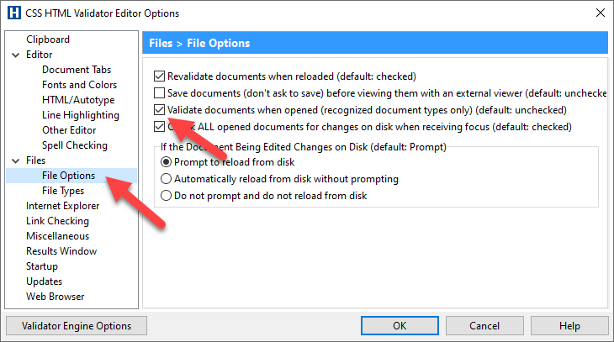Select Link Checking in the tree
614x342 pixels.
57,221
